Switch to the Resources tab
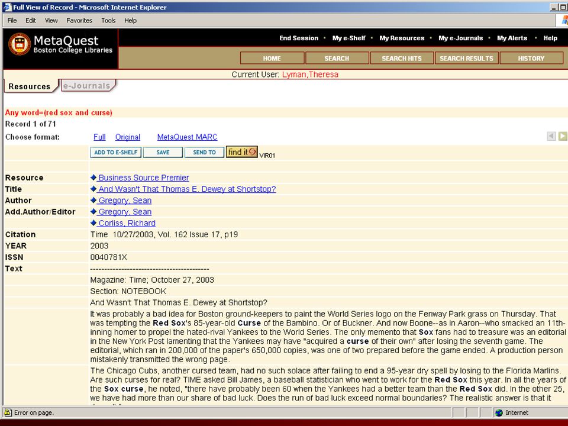This screenshot has height=426, width=568. pyautogui.click(x=30, y=86)
